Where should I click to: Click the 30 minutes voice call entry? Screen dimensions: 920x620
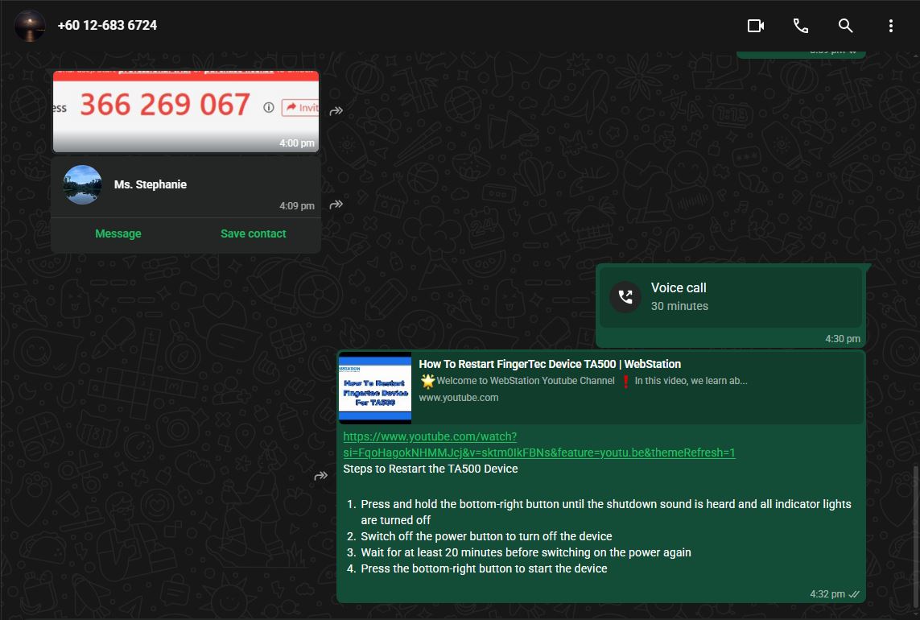click(731, 297)
